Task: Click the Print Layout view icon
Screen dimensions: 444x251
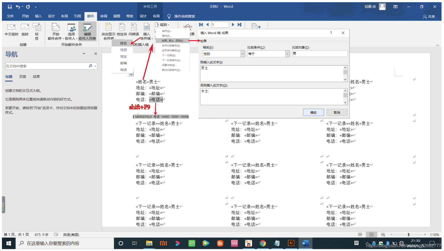Action: (x=371, y=234)
